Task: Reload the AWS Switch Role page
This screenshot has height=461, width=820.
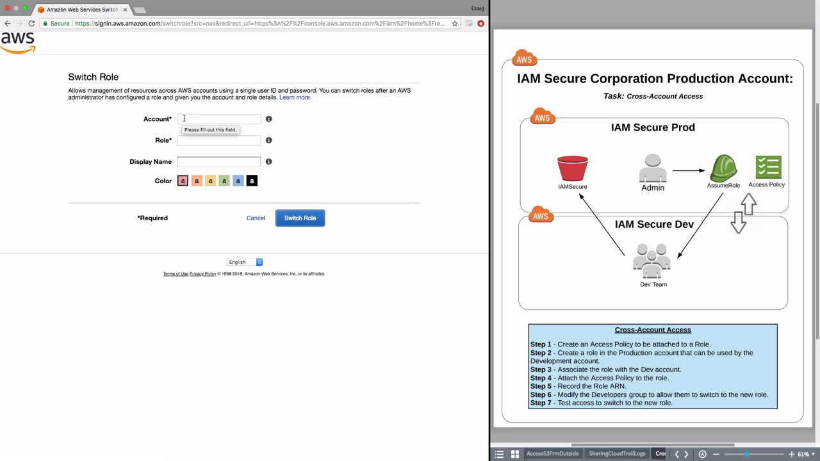Action: click(31, 24)
